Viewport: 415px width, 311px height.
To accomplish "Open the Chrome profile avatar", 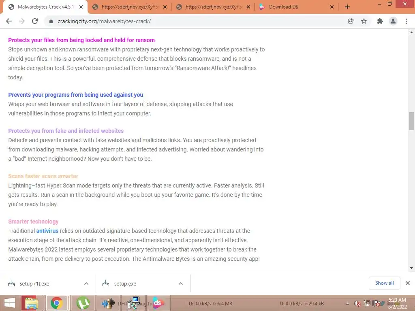I will [393, 21].
